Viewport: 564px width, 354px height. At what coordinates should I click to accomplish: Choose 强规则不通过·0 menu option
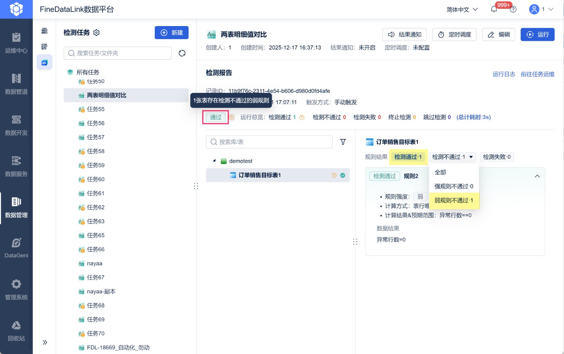pyautogui.click(x=454, y=187)
